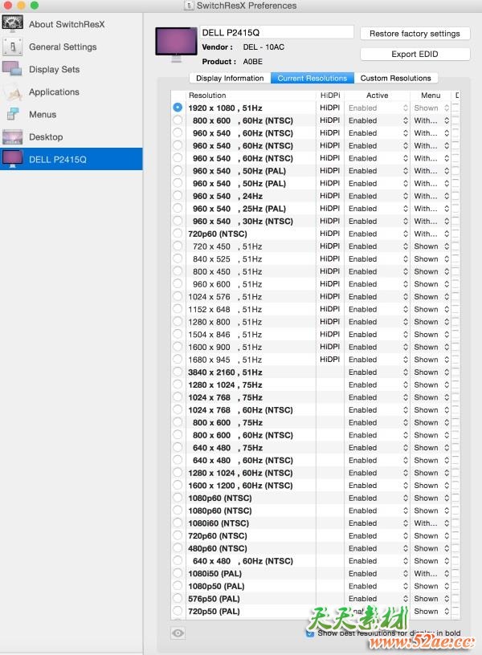Viewport: 482px width, 655px height.
Task: Select the Desktop sidebar icon
Action: click(x=12, y=136)
